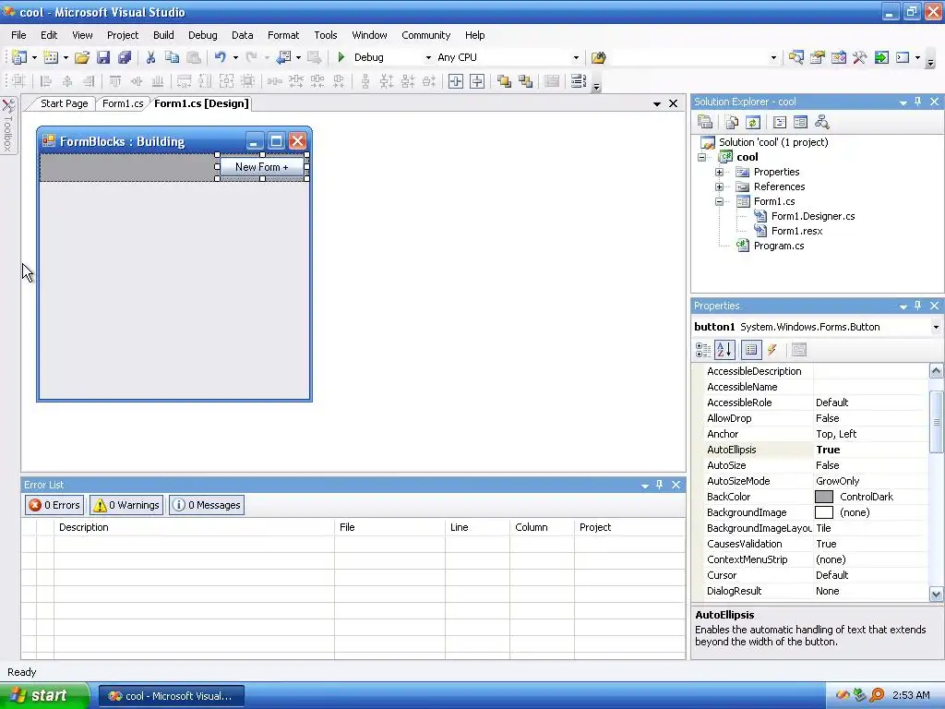
Task: Click the Send to Back layout icon
Action: 525,81
